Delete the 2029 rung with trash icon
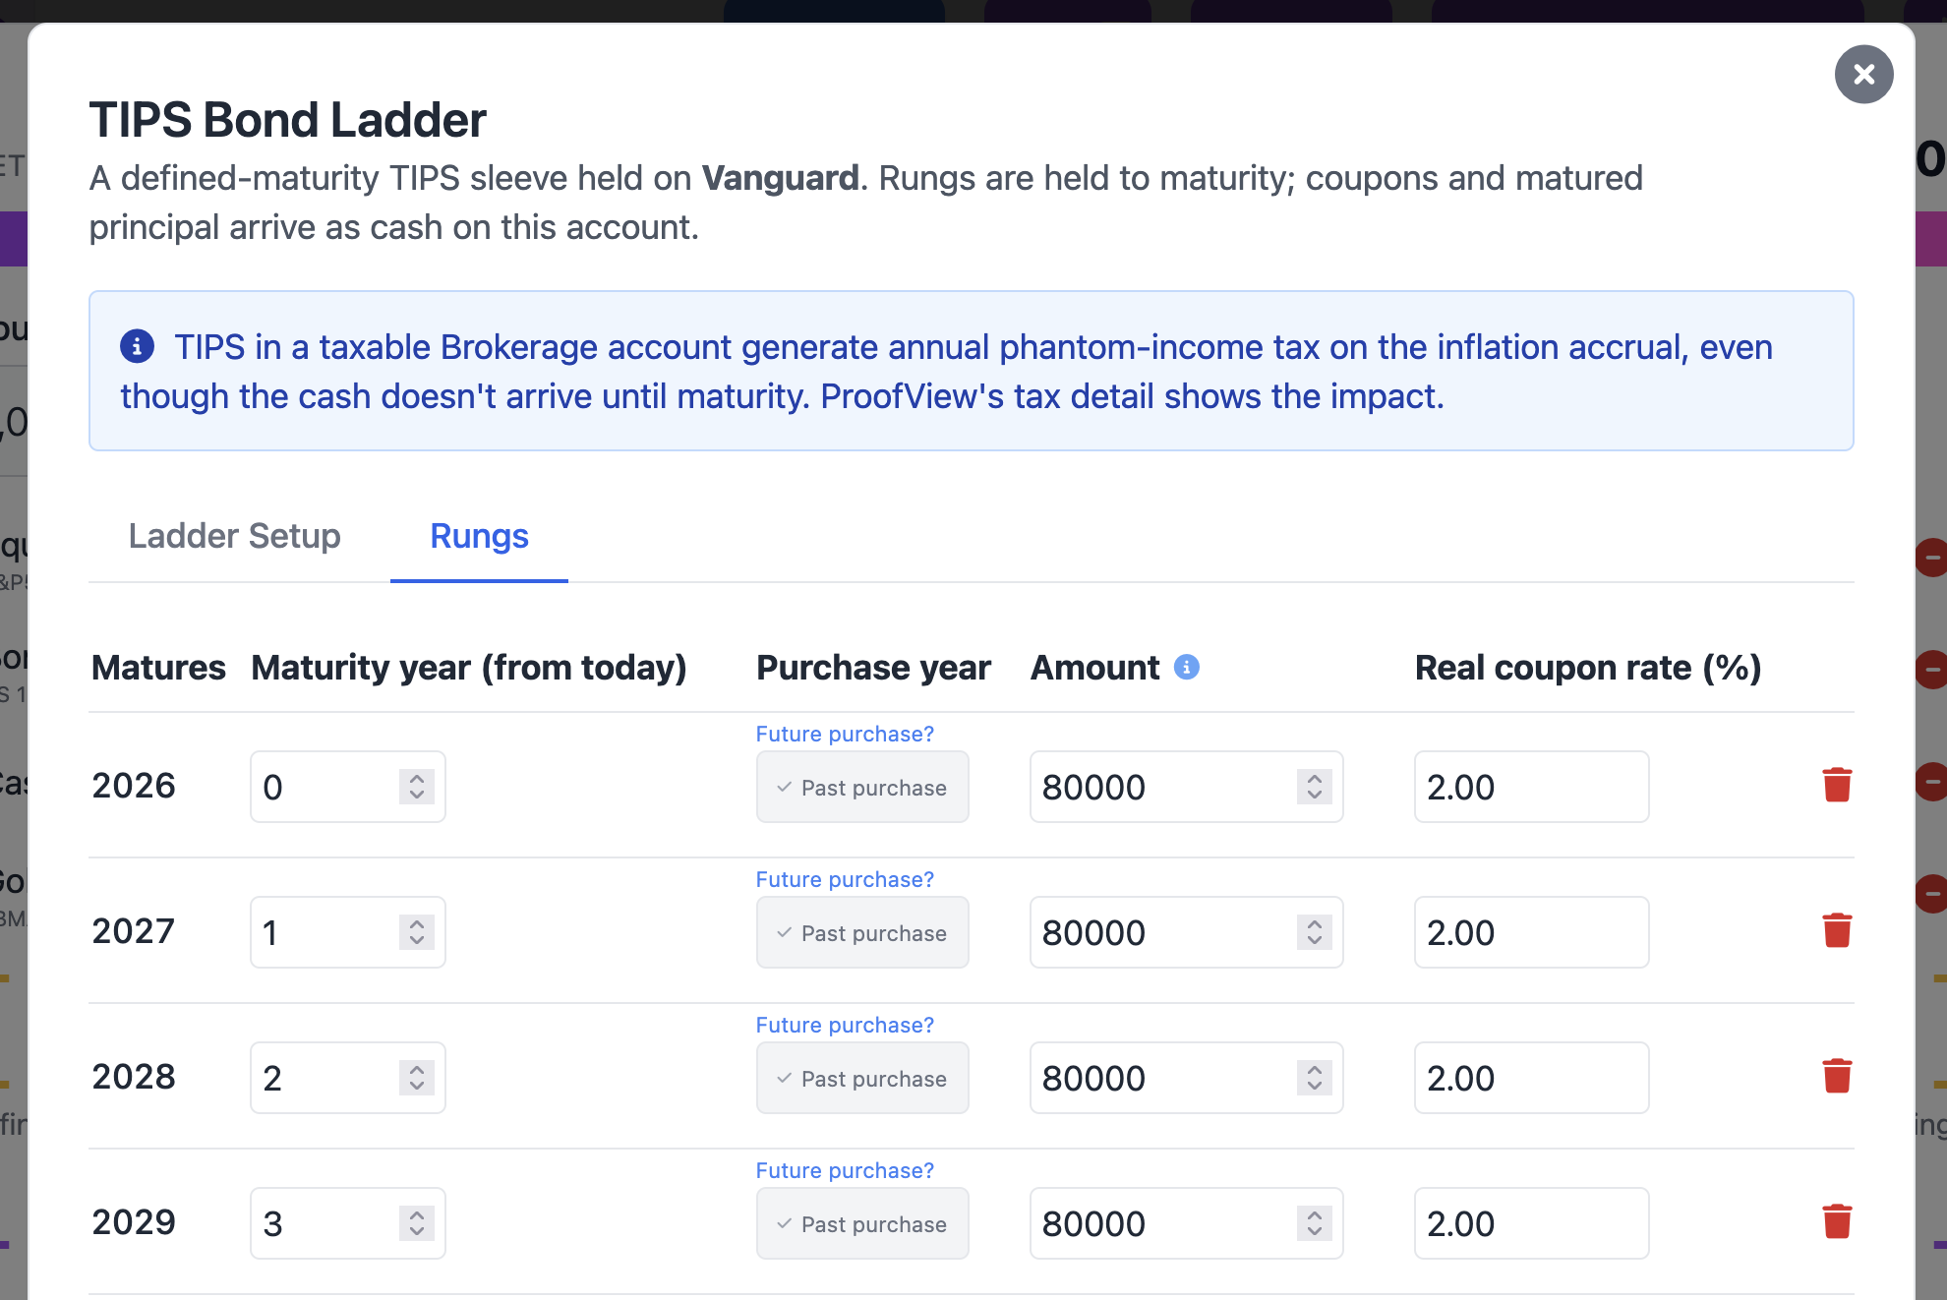 click(x=1837, y=1221)
